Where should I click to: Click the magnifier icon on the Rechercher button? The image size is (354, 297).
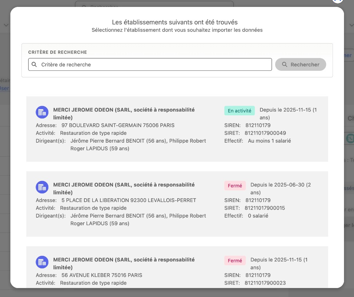pos(285,65)
